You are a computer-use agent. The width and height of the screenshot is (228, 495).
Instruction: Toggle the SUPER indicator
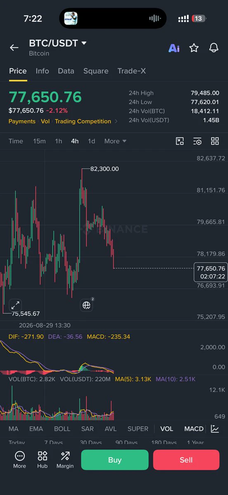pyautogui.click(x=138, y=429)
